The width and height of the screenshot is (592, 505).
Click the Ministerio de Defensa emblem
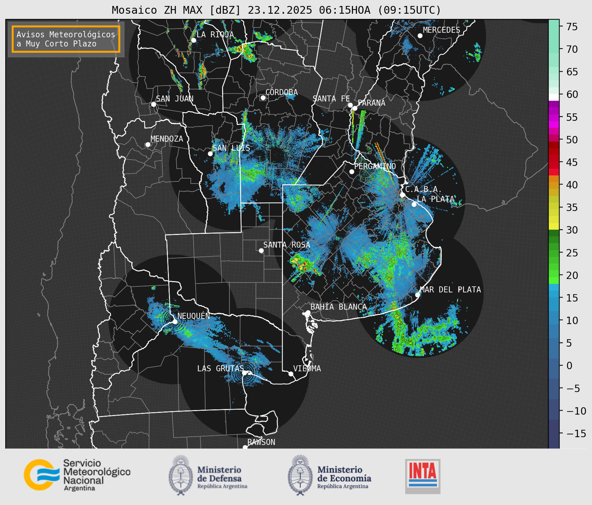click(181, 476)
